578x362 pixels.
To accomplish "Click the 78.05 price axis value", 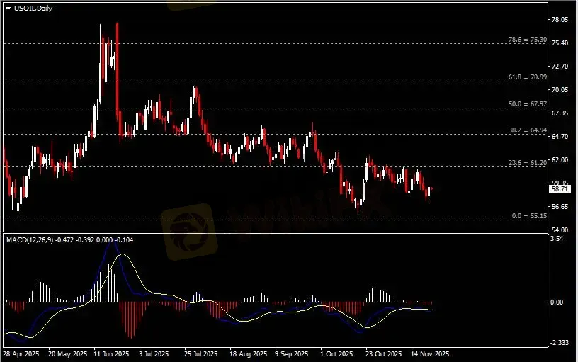I will pyautogui.click(x=560, y=20).
